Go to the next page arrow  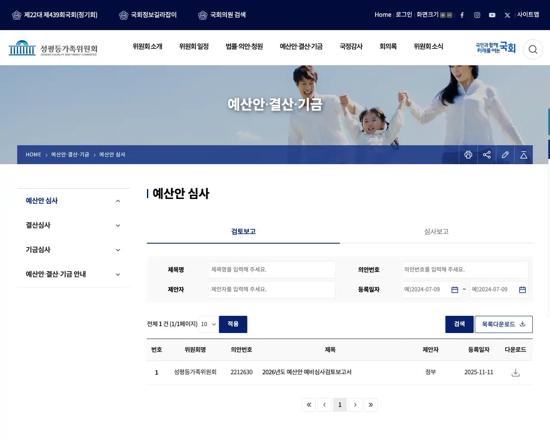pyautogui.click(x=355, y=405)
